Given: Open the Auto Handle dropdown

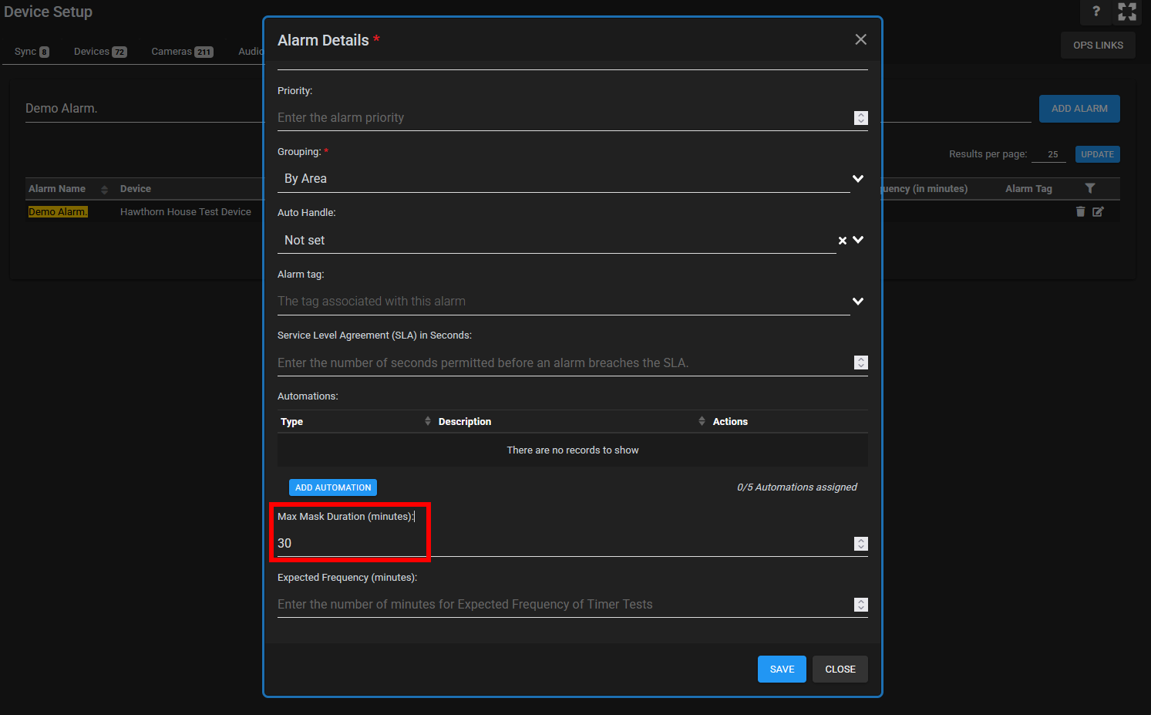Looking at the screenshot, I should point(857,240).
